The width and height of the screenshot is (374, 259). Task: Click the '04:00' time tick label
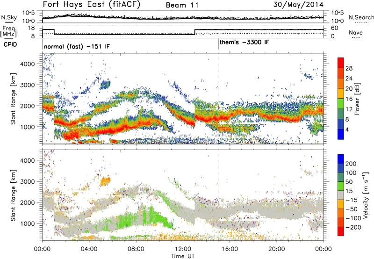coord(89,249)
